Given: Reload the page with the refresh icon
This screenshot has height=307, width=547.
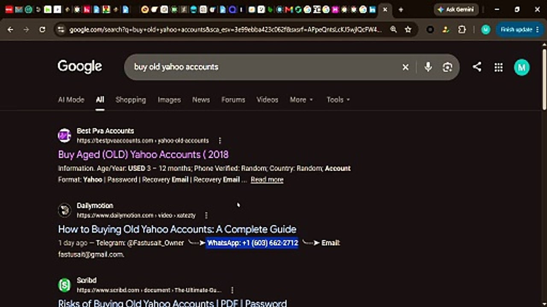Looking at the screenshot, I should point(42,29).
